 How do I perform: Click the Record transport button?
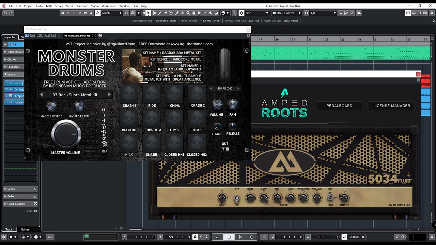coord(252,237)
